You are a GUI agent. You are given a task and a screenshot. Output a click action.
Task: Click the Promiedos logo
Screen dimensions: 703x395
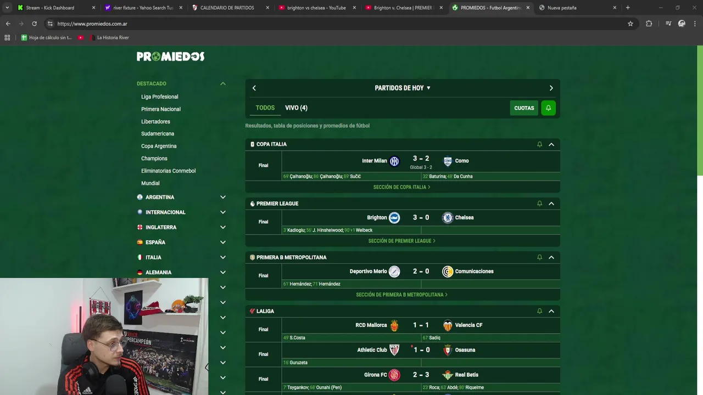point(170,57)
